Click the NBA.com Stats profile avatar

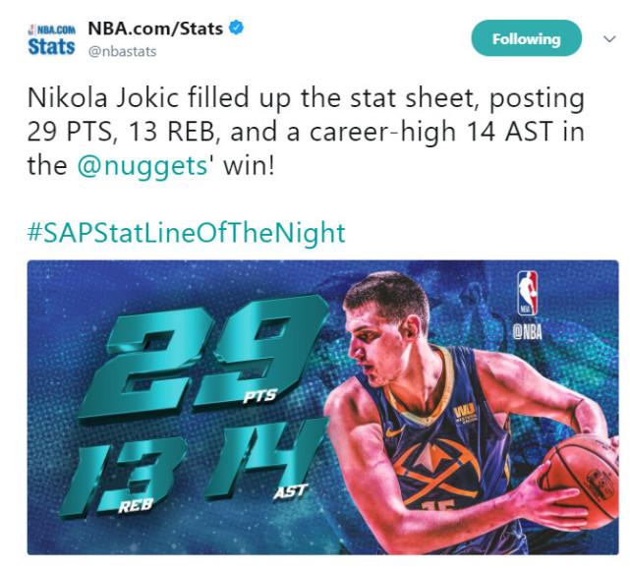pyautogui.click(x=51, y=39)
